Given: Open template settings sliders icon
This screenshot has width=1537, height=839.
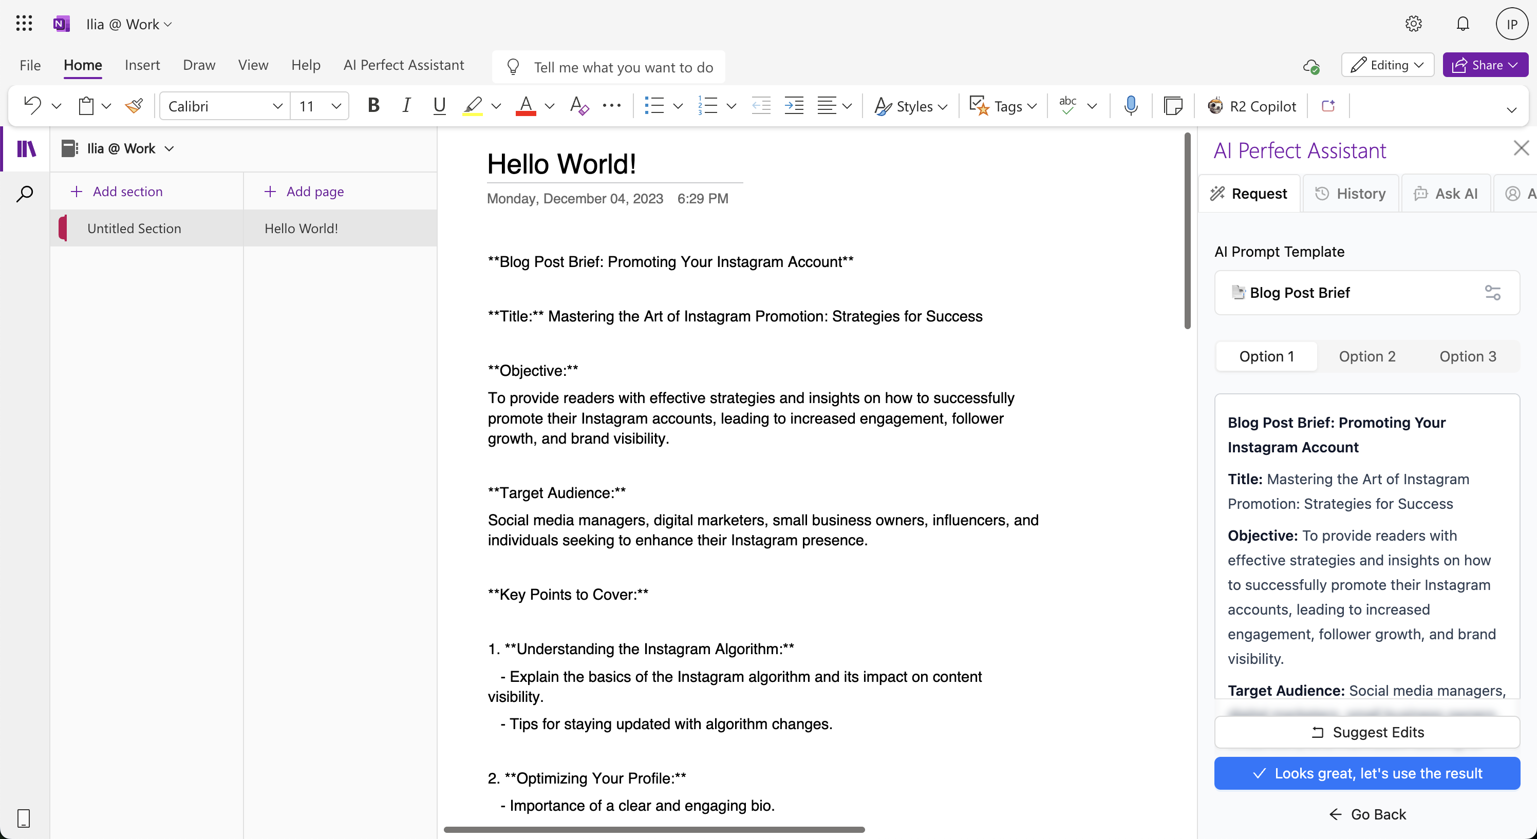Looking at the screenshot, I should [1492, 293].
